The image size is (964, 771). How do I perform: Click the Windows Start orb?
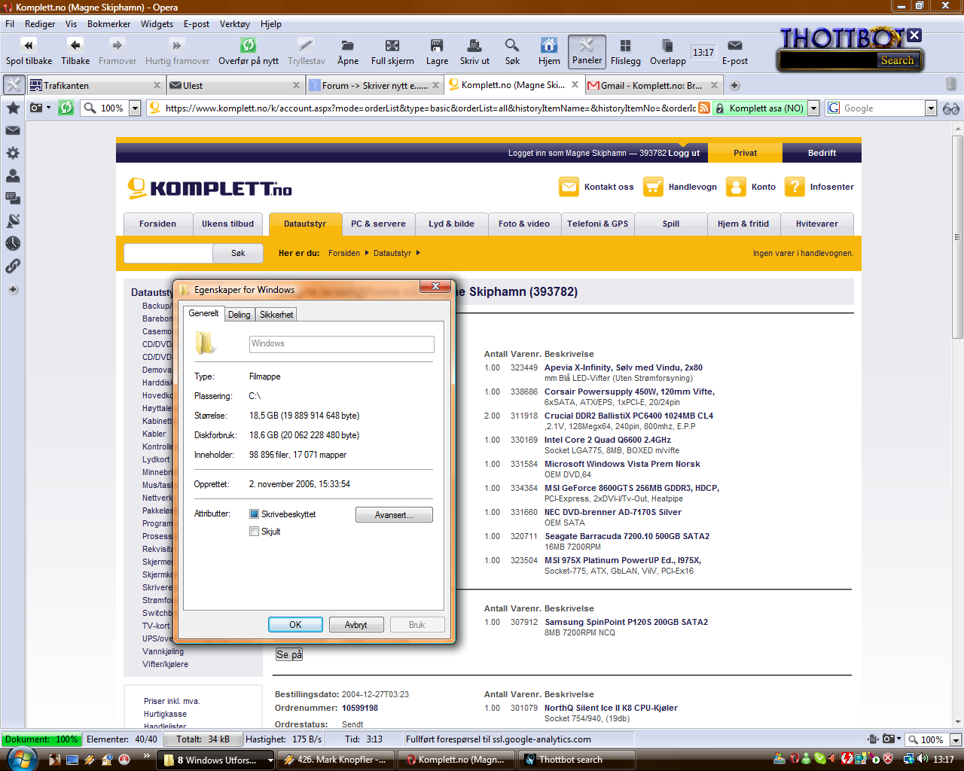(20, 758)
